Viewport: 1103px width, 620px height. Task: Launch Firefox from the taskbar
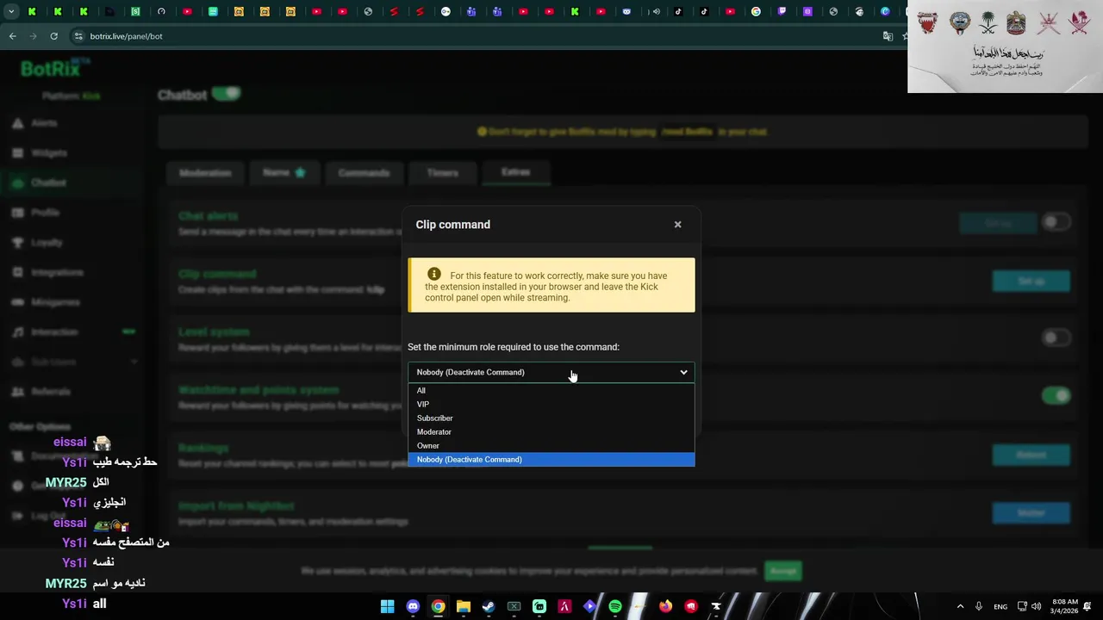coord(666,606)
